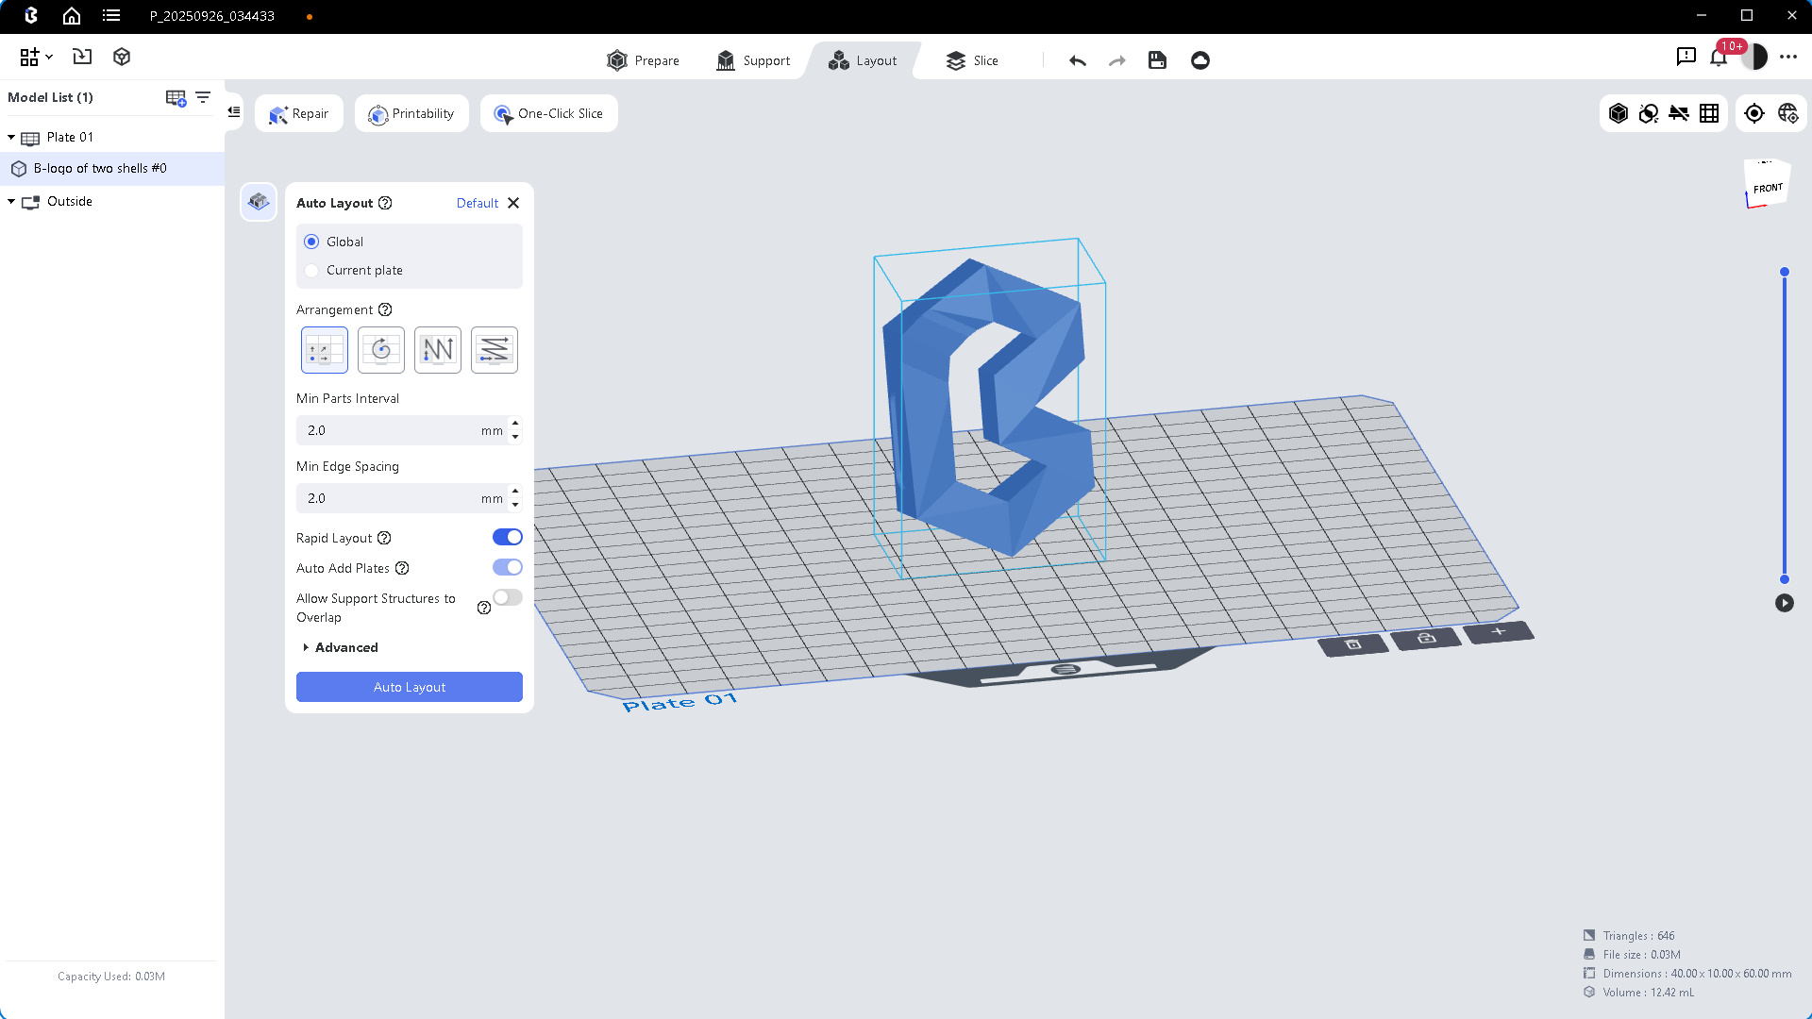Click the Printability button
The image size is (1812, 1019).
coord(411,113)
